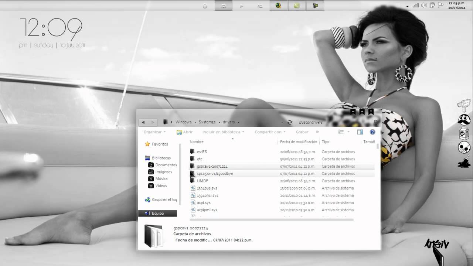Toggle the preview pane button

pos(360,132)
